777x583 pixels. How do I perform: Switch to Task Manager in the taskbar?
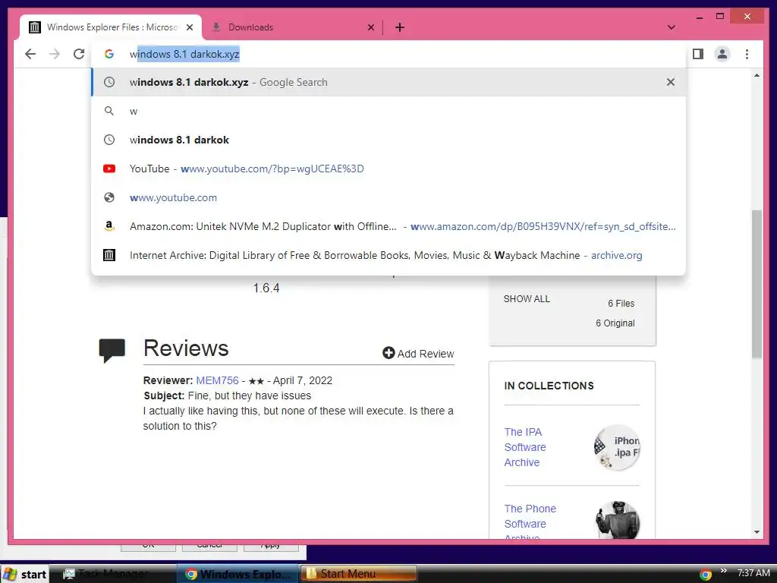[112, 574]
